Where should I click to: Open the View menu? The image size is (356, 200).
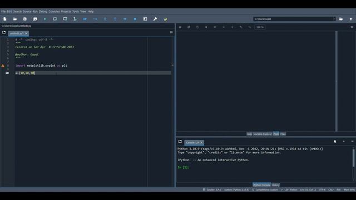pos(83,11)
